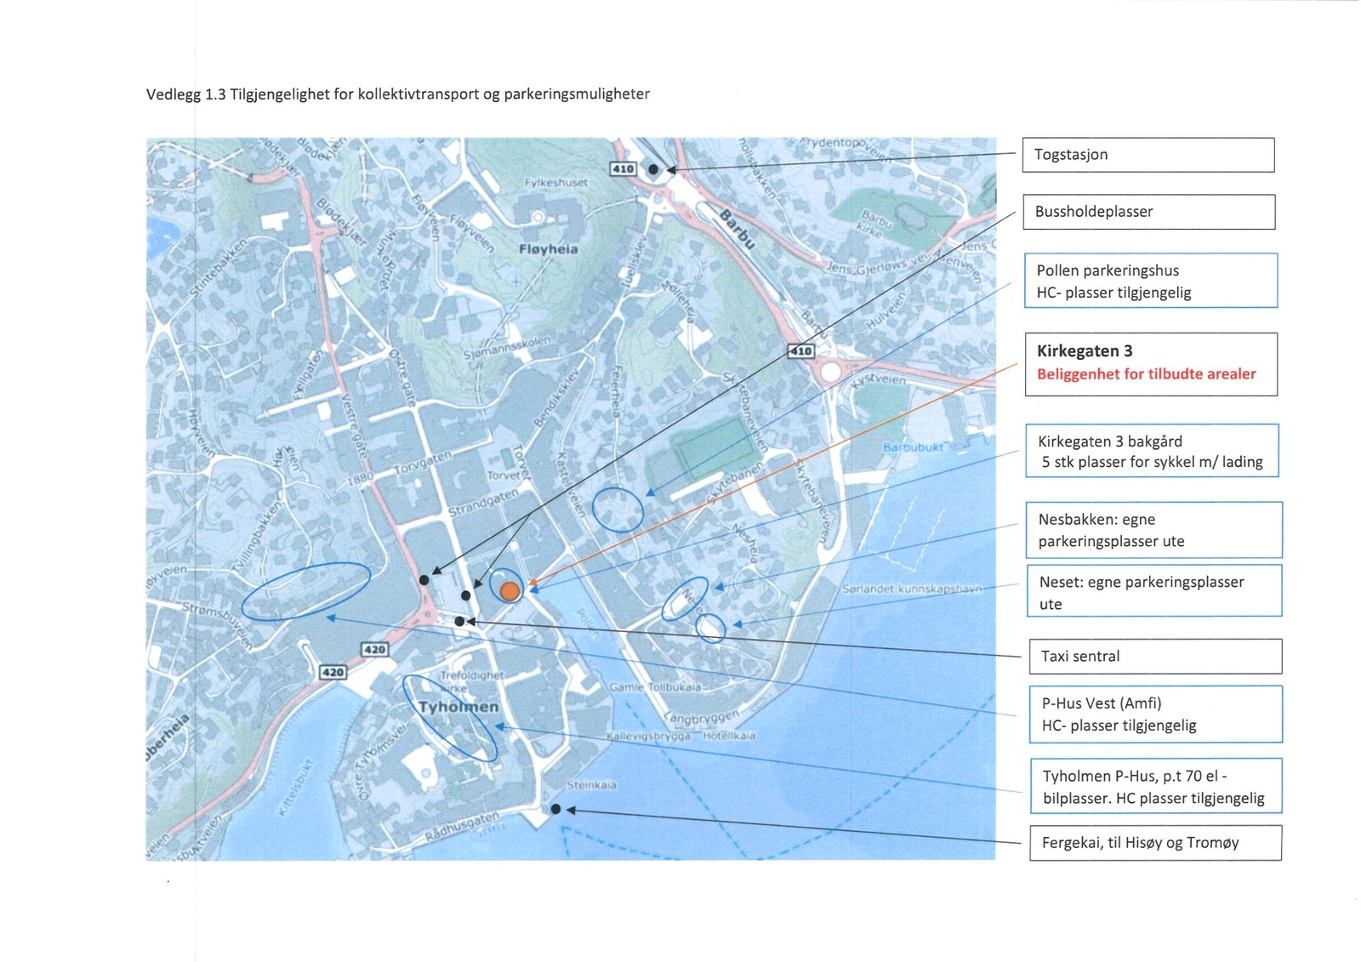The width and height of the screenshot is (1361, 962).
Task: Click the Togstasjon legend box
Action: [1147, 155]
